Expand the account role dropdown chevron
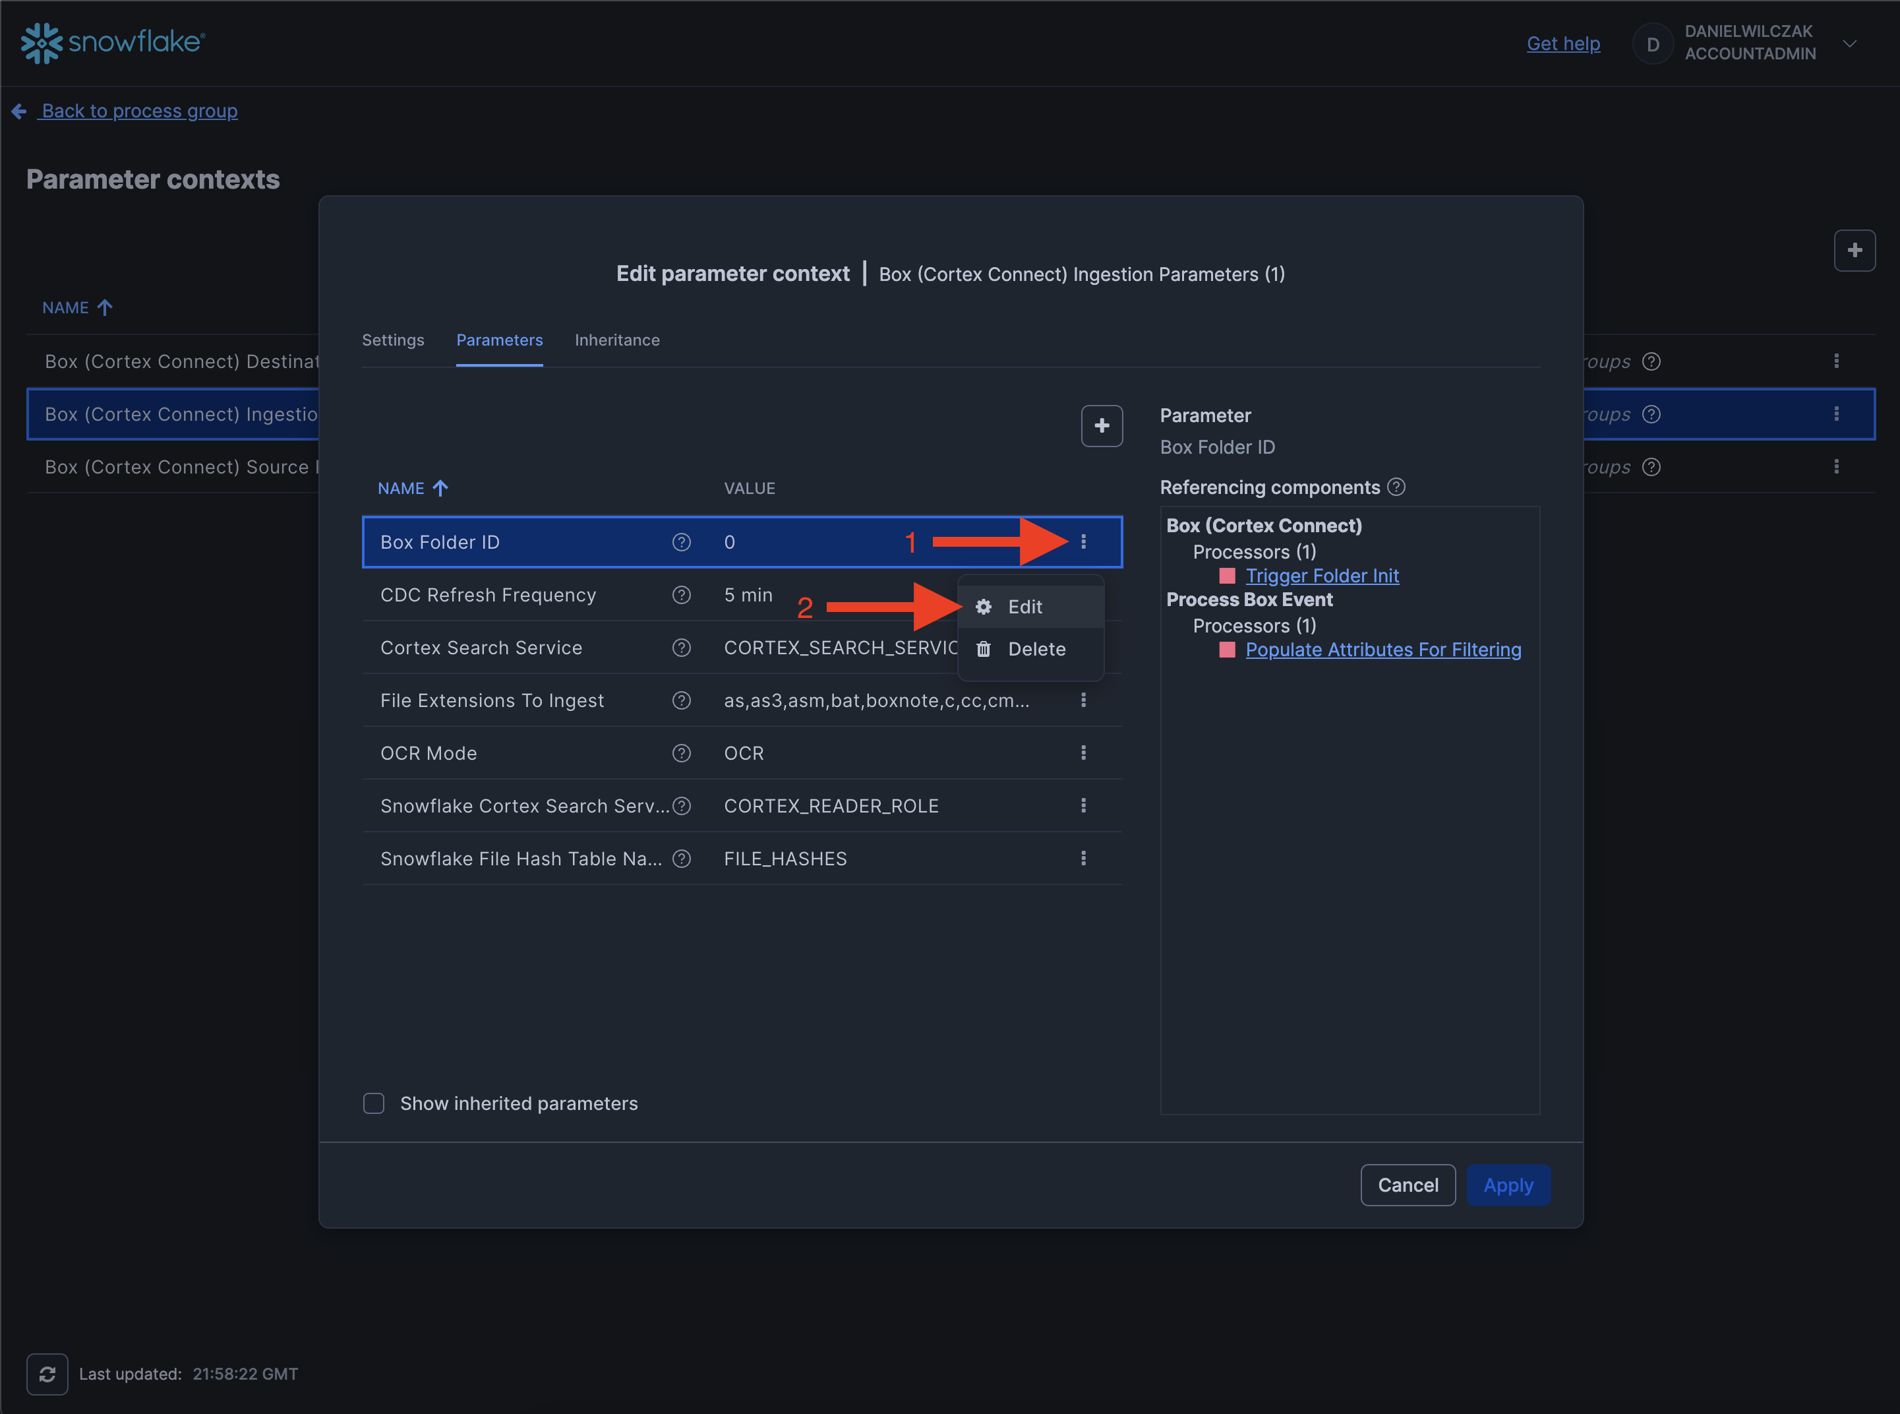This screenshot has width=1900, height=1414. coord(1849,44)
